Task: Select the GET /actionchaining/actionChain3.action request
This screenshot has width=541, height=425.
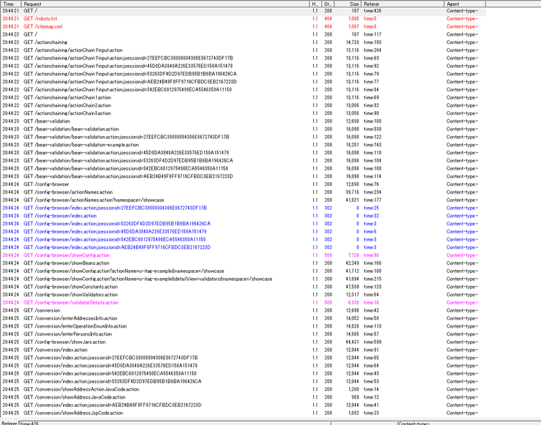Action: tap(243, 113)
